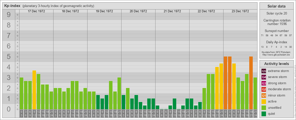Click the G5 extreme storm swatch
The width and height of the screenshot is (296, 120).
point(264,71)
